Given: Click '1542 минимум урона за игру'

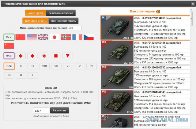Looking at the screenshot, I should tap(151, 26).
